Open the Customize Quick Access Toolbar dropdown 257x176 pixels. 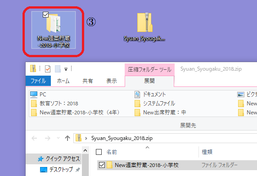(66, 69)
